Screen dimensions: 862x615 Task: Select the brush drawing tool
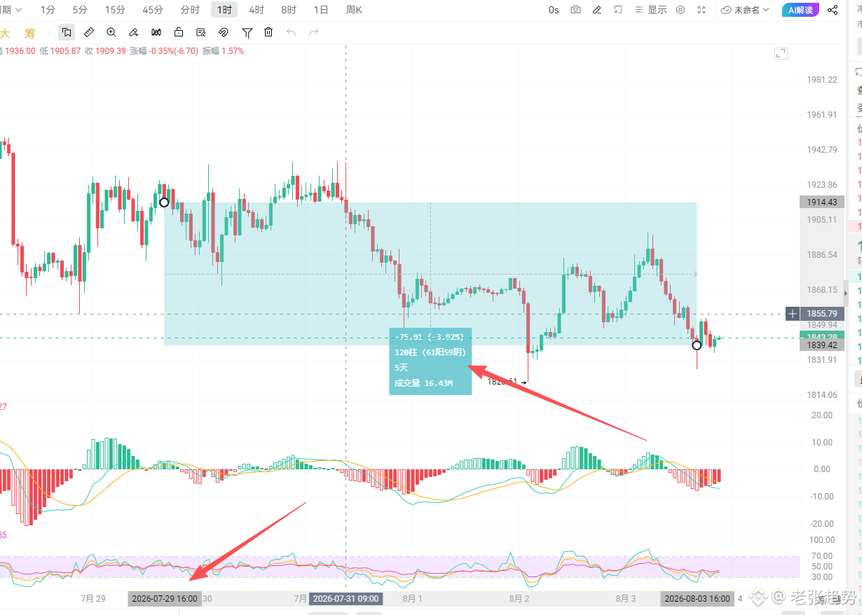[134, 32]
